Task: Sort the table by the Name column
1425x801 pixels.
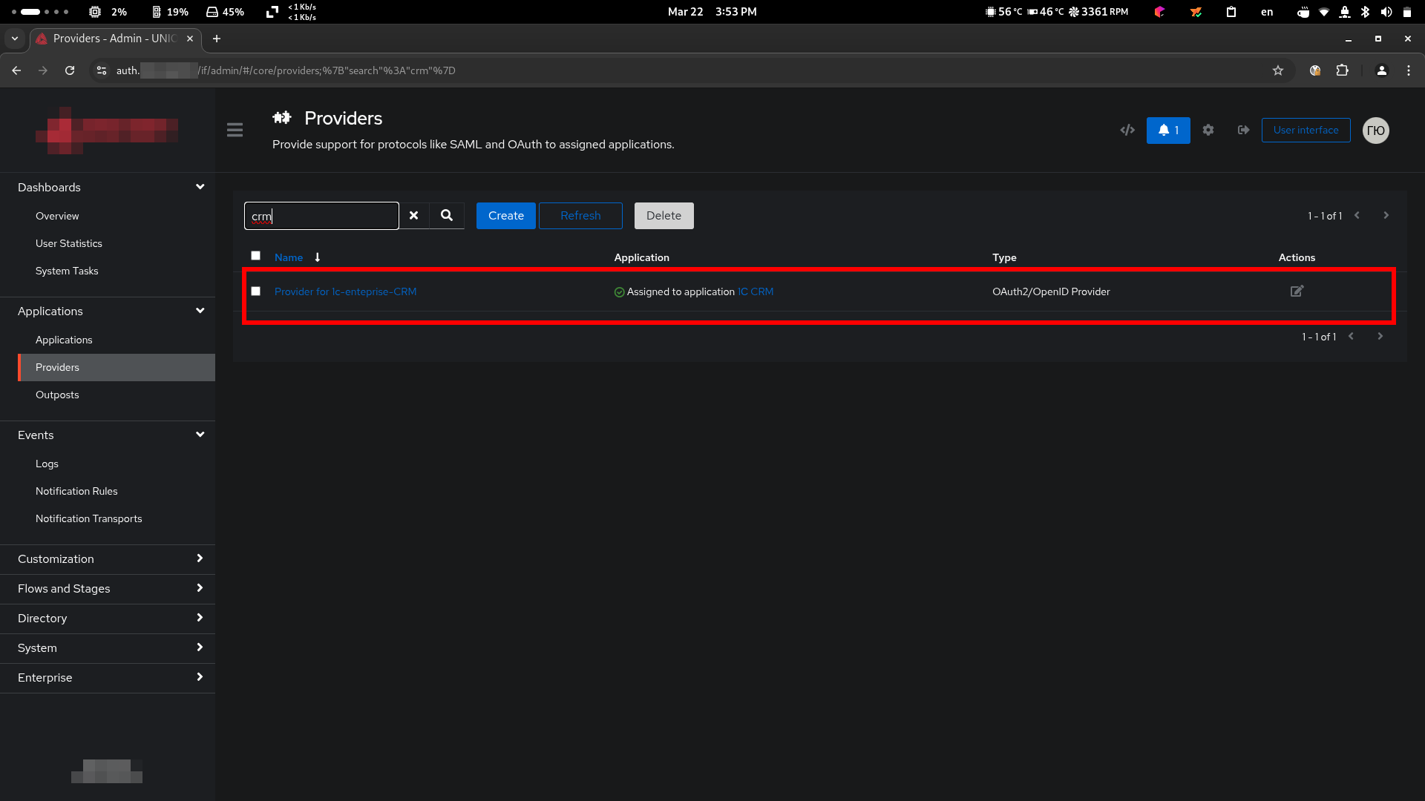Action: (289, 257)
